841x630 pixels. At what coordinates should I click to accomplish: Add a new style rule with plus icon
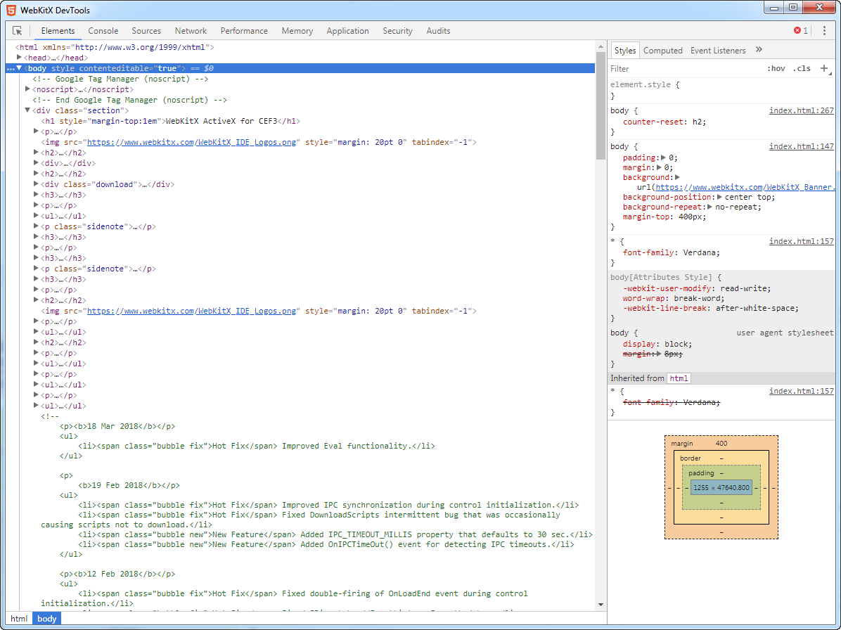(x=824, y=68)
